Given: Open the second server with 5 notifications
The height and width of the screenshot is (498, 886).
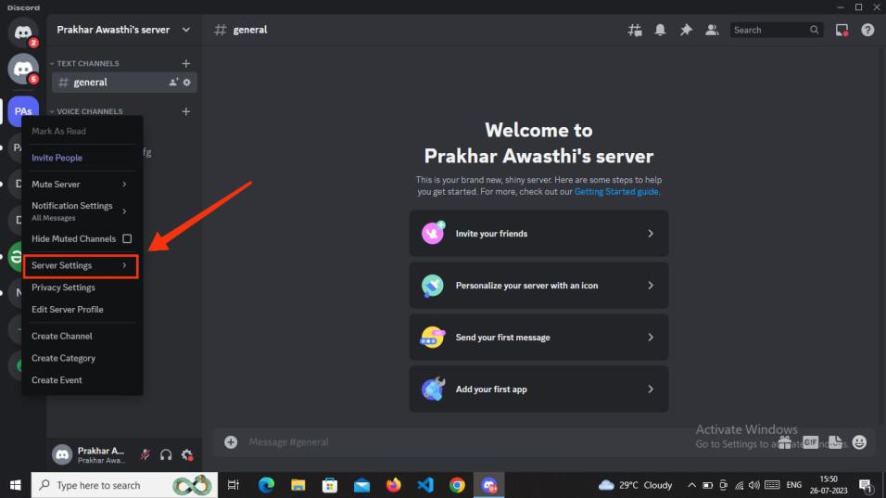Looking at the screenshot, I should click(x=22, y=69).
